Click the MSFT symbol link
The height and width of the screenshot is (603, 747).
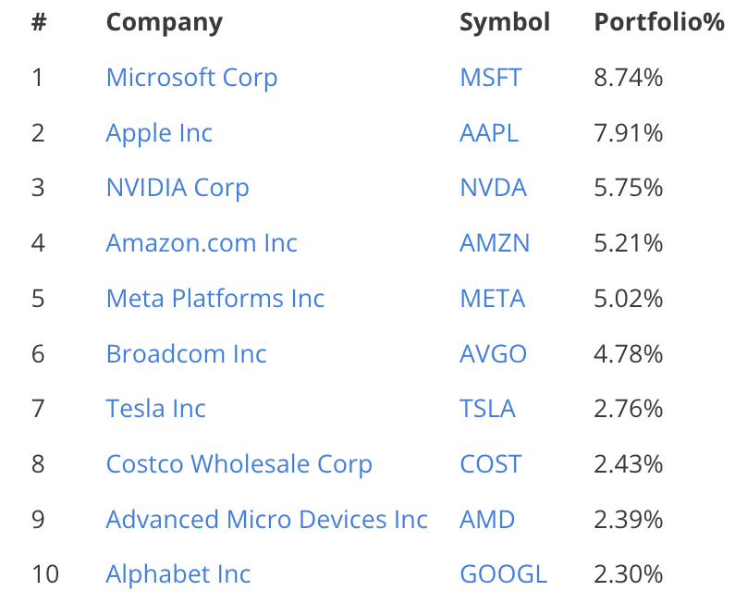(x=490, y=78)
